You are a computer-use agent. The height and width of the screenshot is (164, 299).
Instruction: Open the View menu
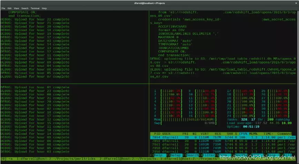coord(17,8)
